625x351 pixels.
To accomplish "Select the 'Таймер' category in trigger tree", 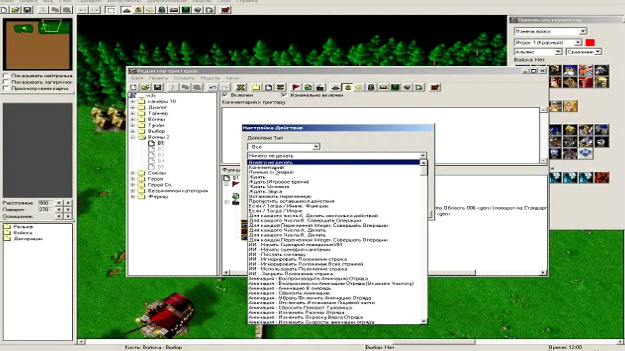I will pyautogui.click(x=158, y=114).
